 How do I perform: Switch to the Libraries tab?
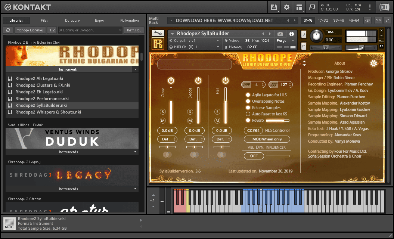[x=16, y=21]
